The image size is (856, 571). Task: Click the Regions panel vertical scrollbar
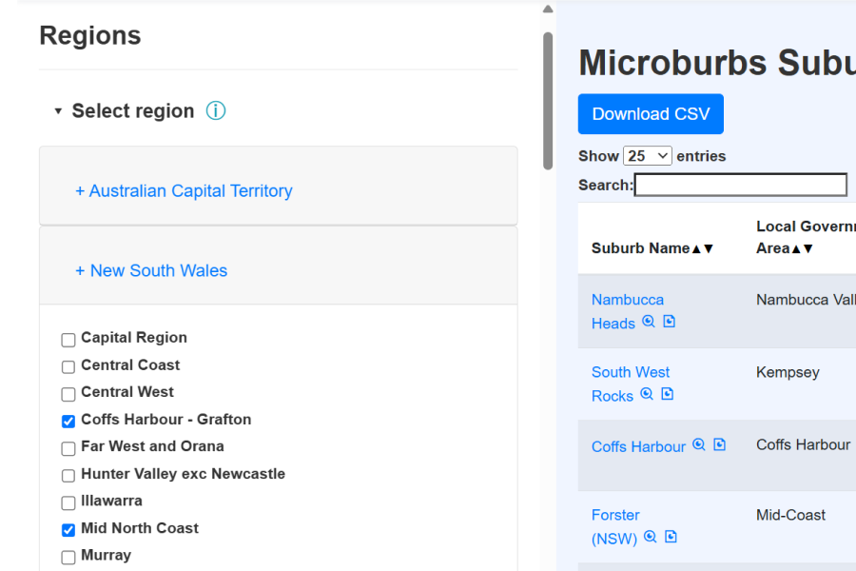(548, 100)
